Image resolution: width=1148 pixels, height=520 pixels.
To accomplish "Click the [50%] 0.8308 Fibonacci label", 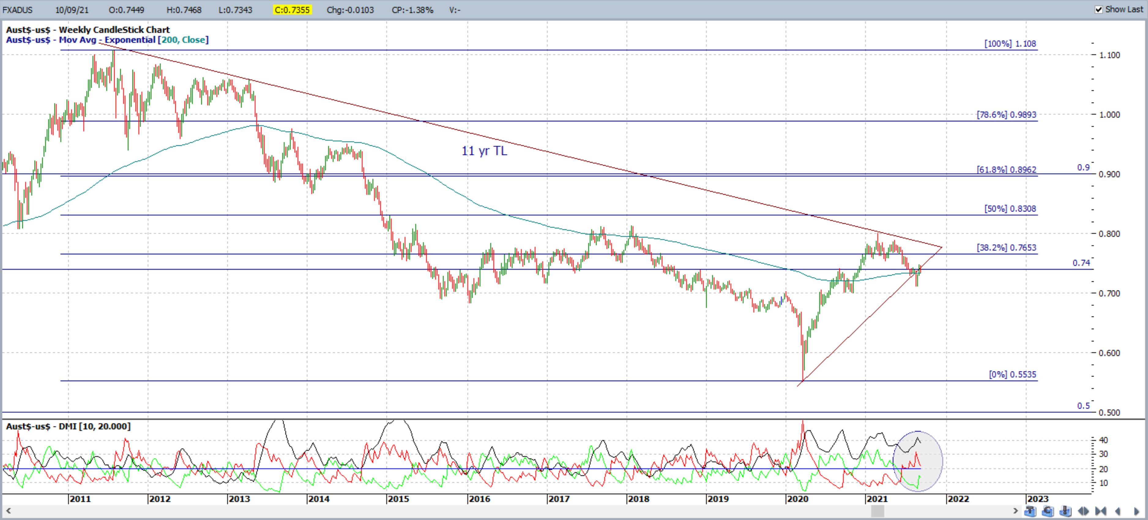I will 1010,209.
